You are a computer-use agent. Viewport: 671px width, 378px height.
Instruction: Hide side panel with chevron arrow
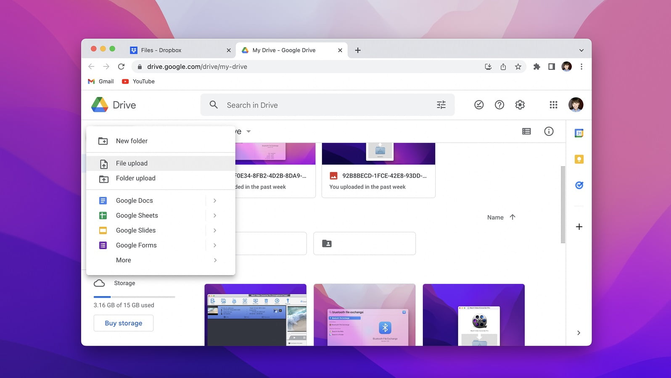click(579, 333)
